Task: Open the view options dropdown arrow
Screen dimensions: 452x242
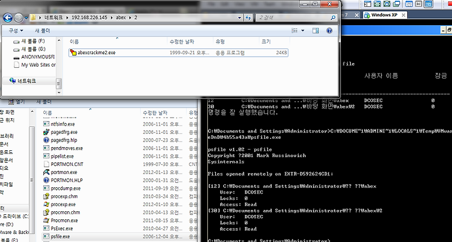Action: 303,31
